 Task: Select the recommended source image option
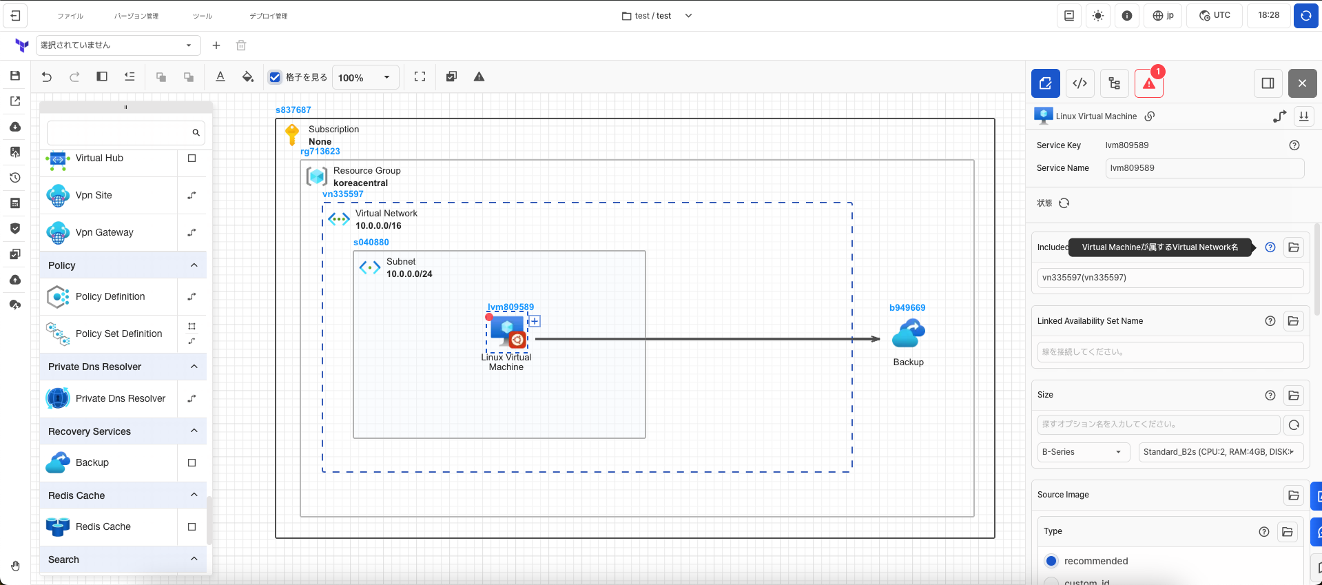click(1051, 561)
